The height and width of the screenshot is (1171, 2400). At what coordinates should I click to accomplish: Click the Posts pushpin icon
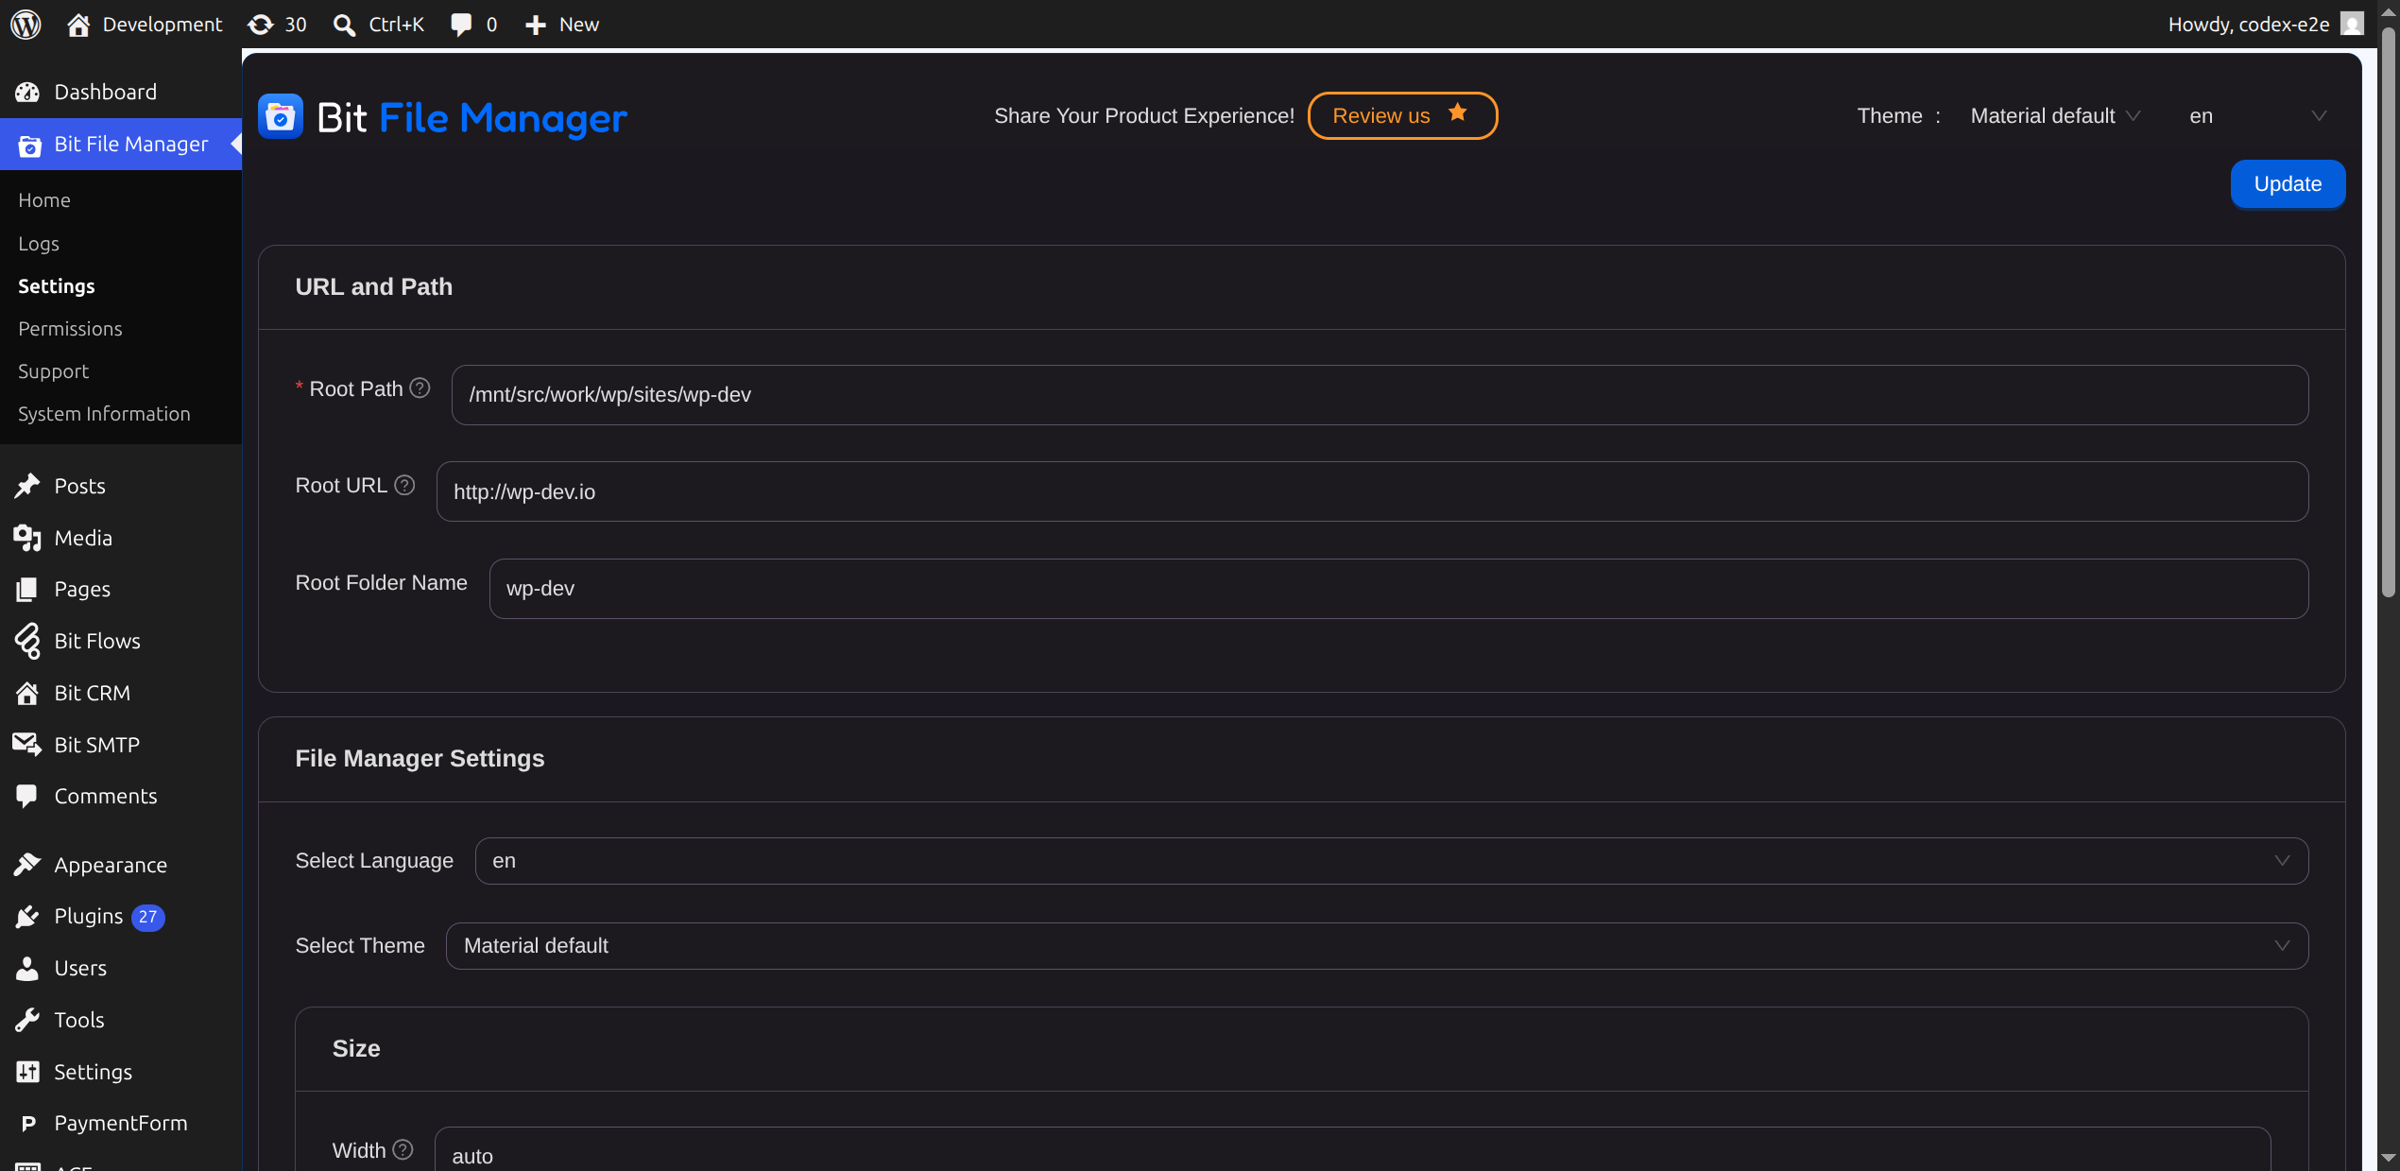tap(27, 486)
